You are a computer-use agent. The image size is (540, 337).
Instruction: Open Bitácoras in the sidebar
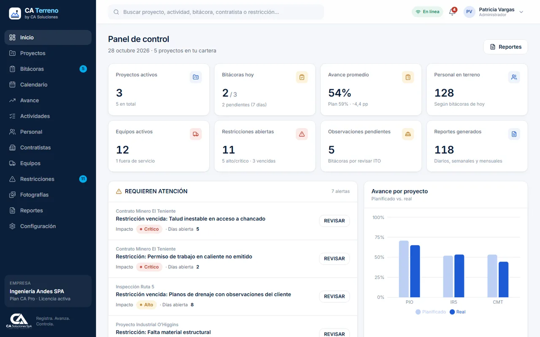click(48, 69)
